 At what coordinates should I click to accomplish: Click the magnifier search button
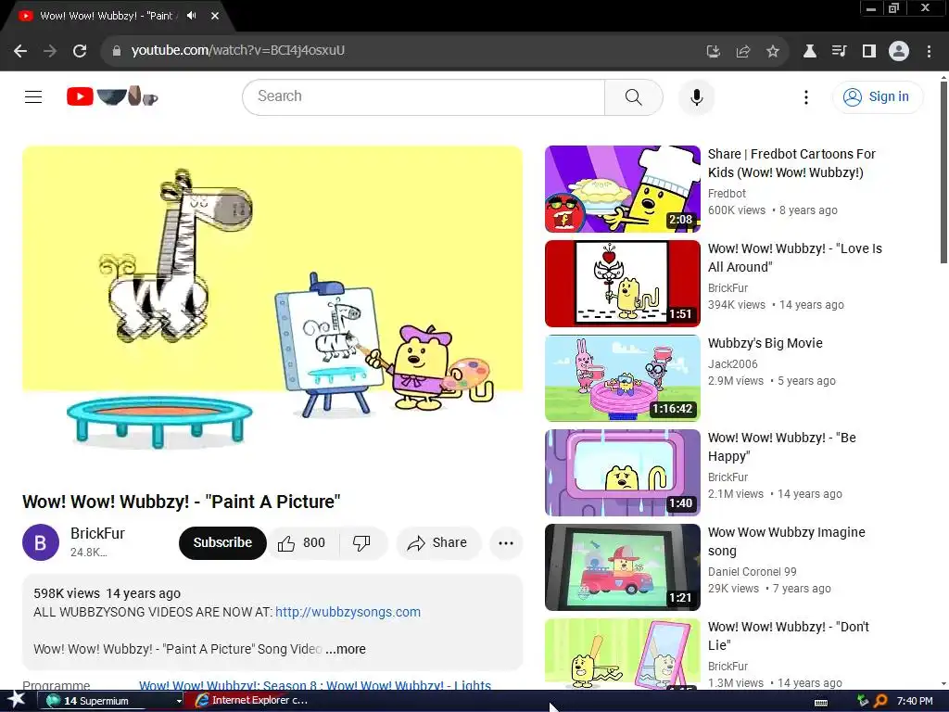point(634,96)
